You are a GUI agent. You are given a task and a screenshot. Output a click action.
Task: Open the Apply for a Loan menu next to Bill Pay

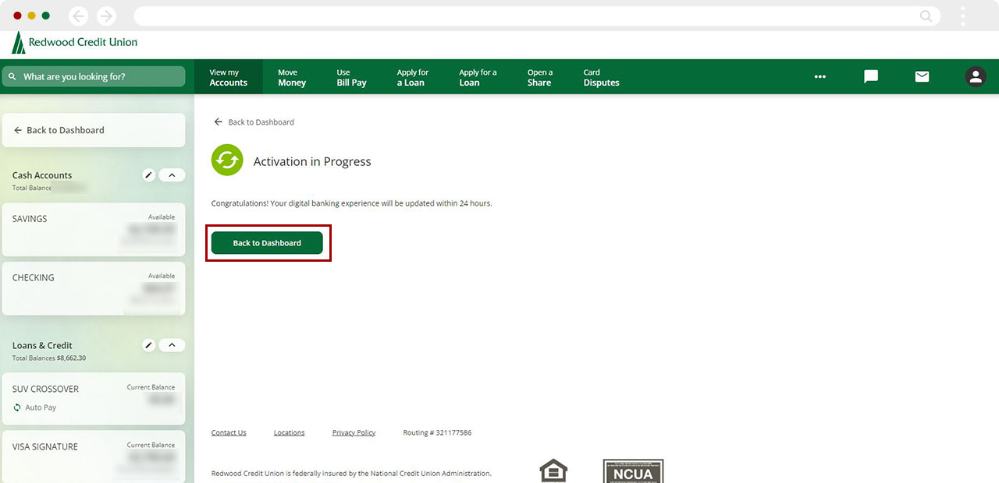point(412,77)
